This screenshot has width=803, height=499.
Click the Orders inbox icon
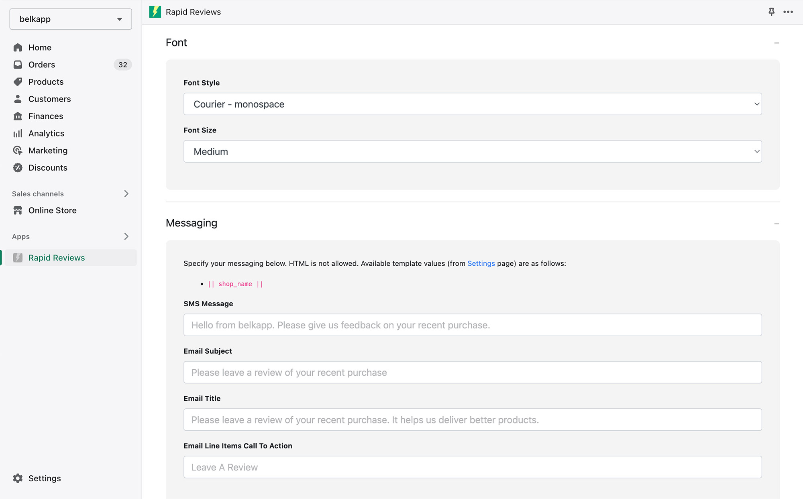18,65
